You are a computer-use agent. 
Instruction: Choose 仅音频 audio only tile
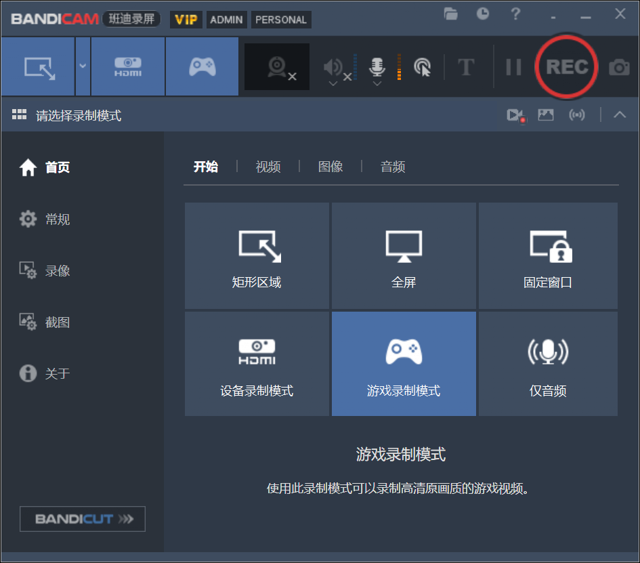[x=548, y=364]
